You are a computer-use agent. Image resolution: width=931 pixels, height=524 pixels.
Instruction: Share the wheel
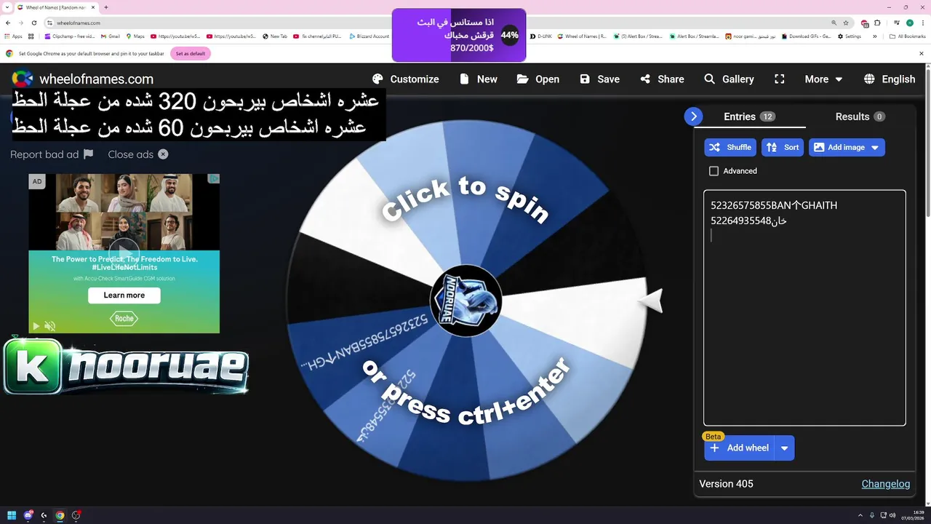(662, 79)
